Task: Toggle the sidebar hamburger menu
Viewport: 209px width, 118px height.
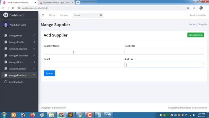Action: tap(43, 15)
